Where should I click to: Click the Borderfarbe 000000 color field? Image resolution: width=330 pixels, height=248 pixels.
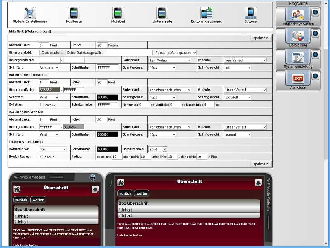[107, 149]
